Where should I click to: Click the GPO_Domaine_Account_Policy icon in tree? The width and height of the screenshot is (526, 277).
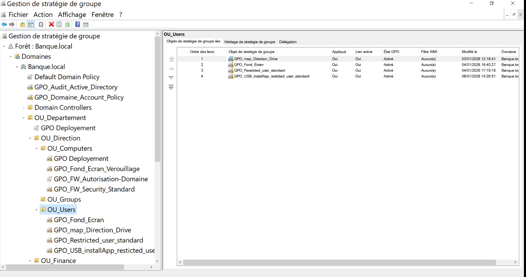click(30, 97)
